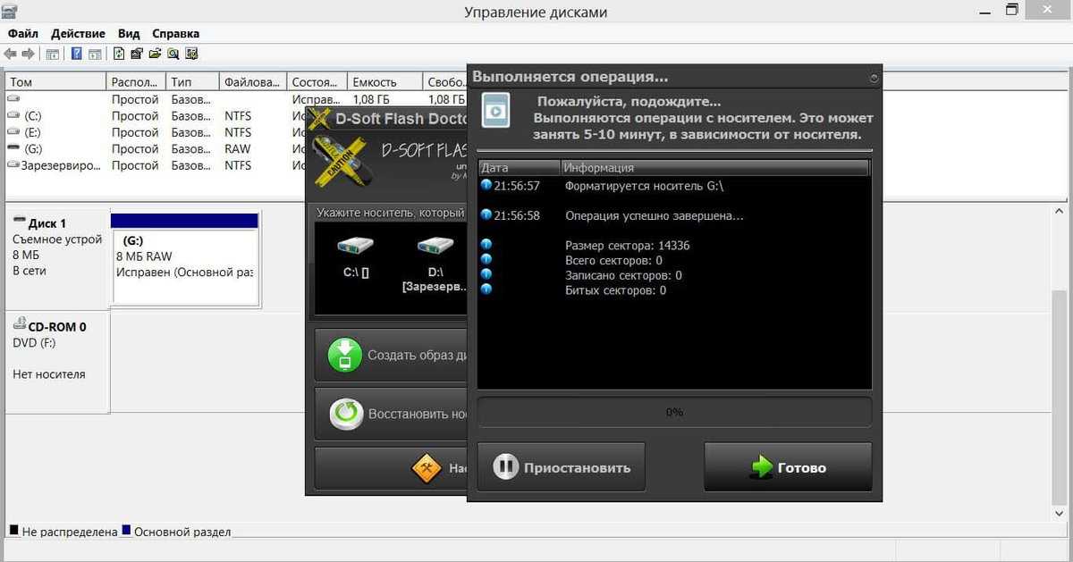This screenshot has width=1073, height=562.
Task: Click the green create disk image icon
Action: pos(345,355)
